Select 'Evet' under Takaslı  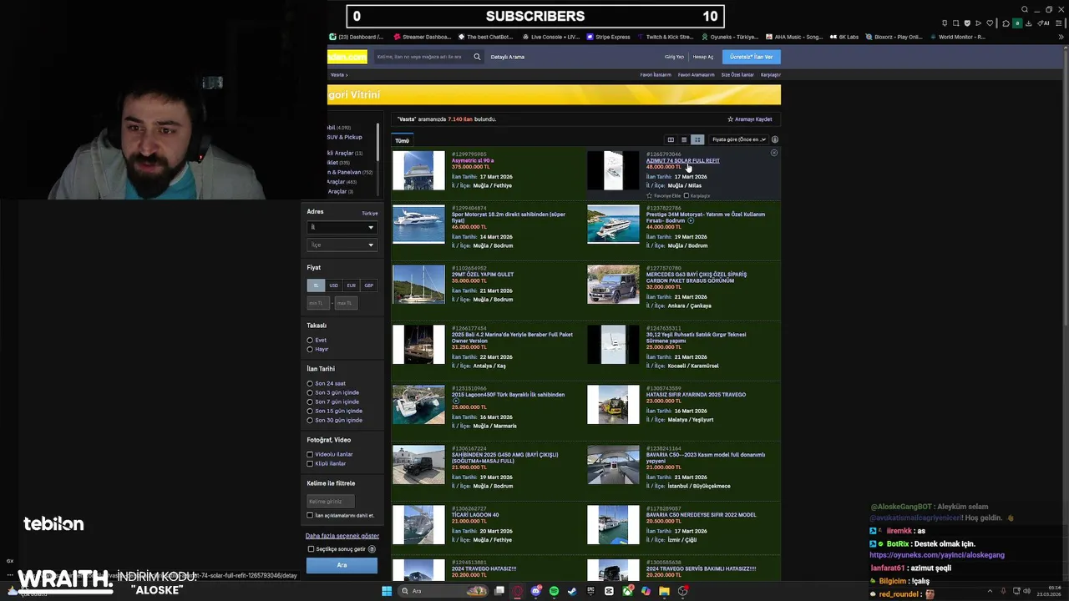[x=310, y=341]
